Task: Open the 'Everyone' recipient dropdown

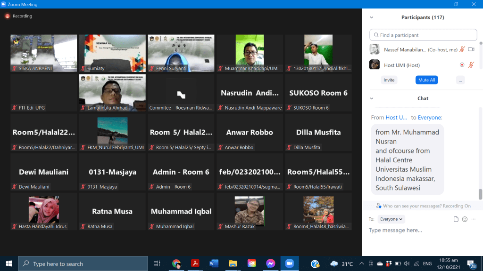Action: point(391,219)
